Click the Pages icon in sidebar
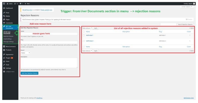Viewport: 198px width, 103px height. click(x=4, y=20)
